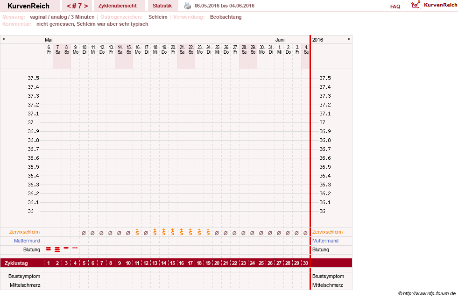
Task: Click the ø mucus symbol on cycle day 6
Action: (x=92, y=233)
